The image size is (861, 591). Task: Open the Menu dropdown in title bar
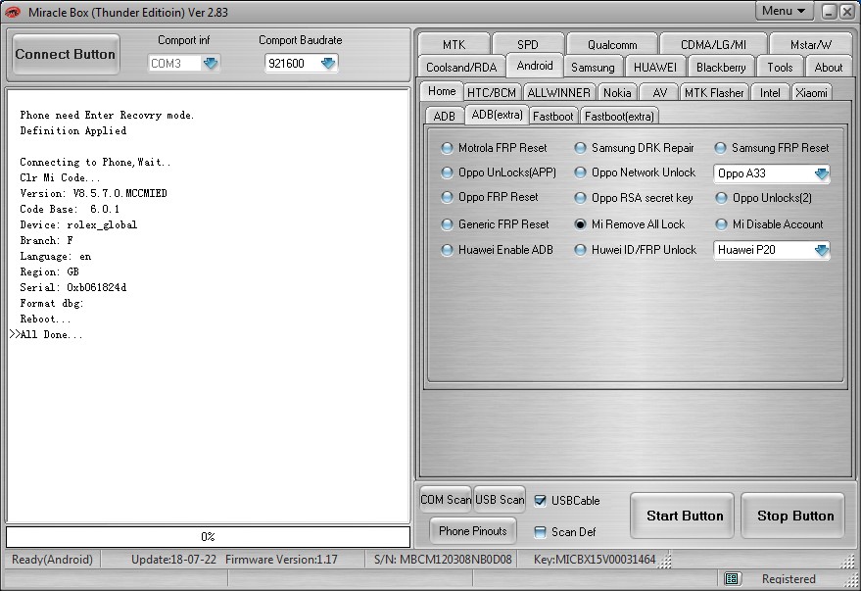click(x=784, y=11)
